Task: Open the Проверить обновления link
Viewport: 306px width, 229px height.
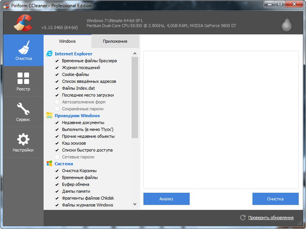Action: tap(271, 218)
